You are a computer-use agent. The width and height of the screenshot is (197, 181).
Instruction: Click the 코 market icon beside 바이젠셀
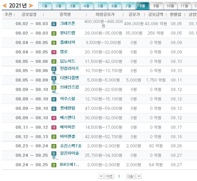(x=54, y=137)
